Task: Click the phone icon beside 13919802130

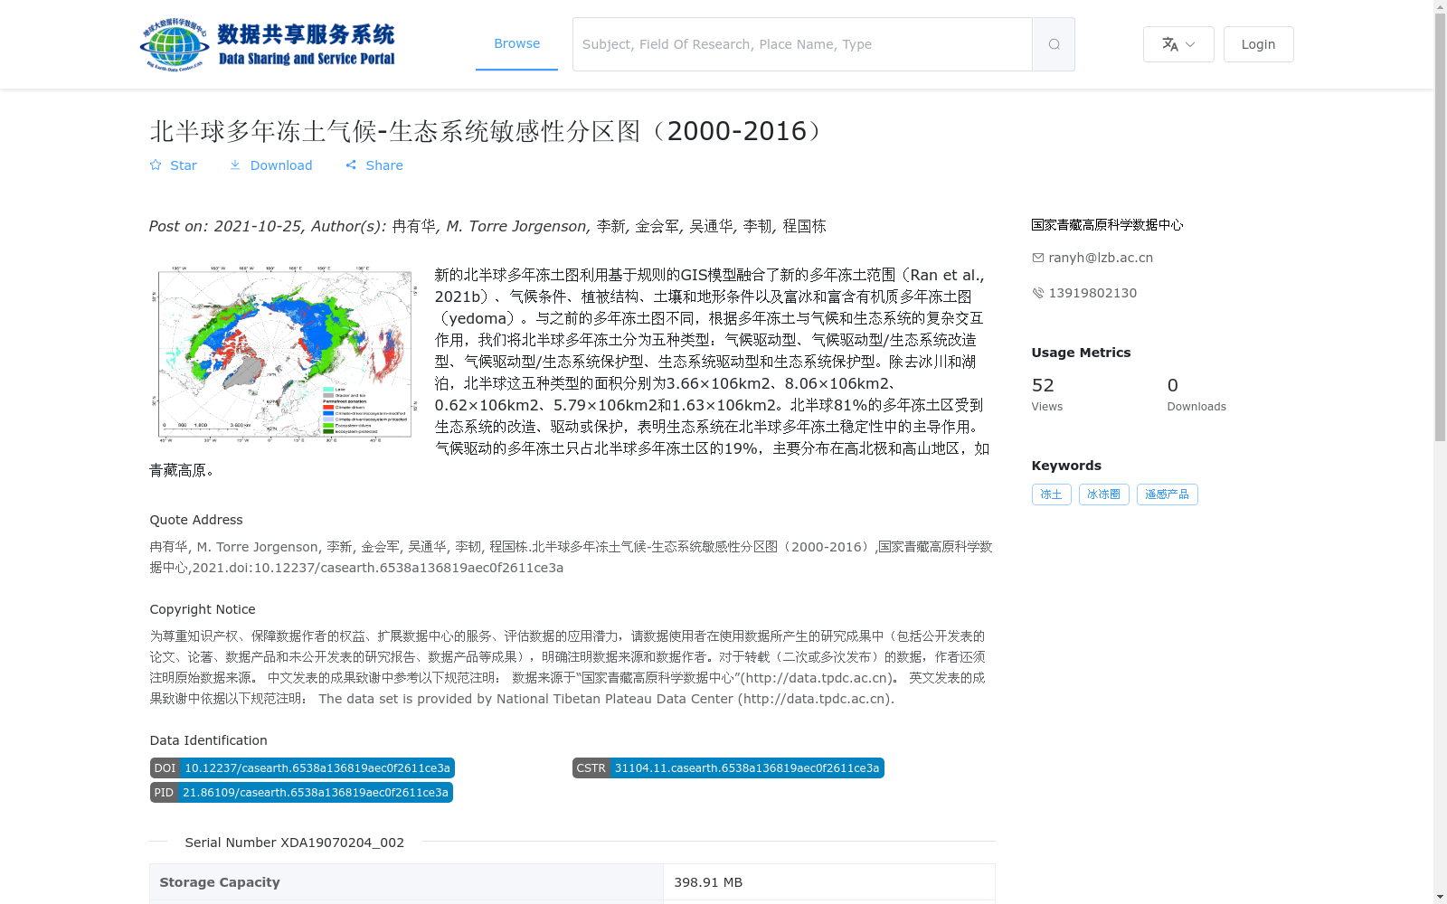Action: click(1038, 293)
